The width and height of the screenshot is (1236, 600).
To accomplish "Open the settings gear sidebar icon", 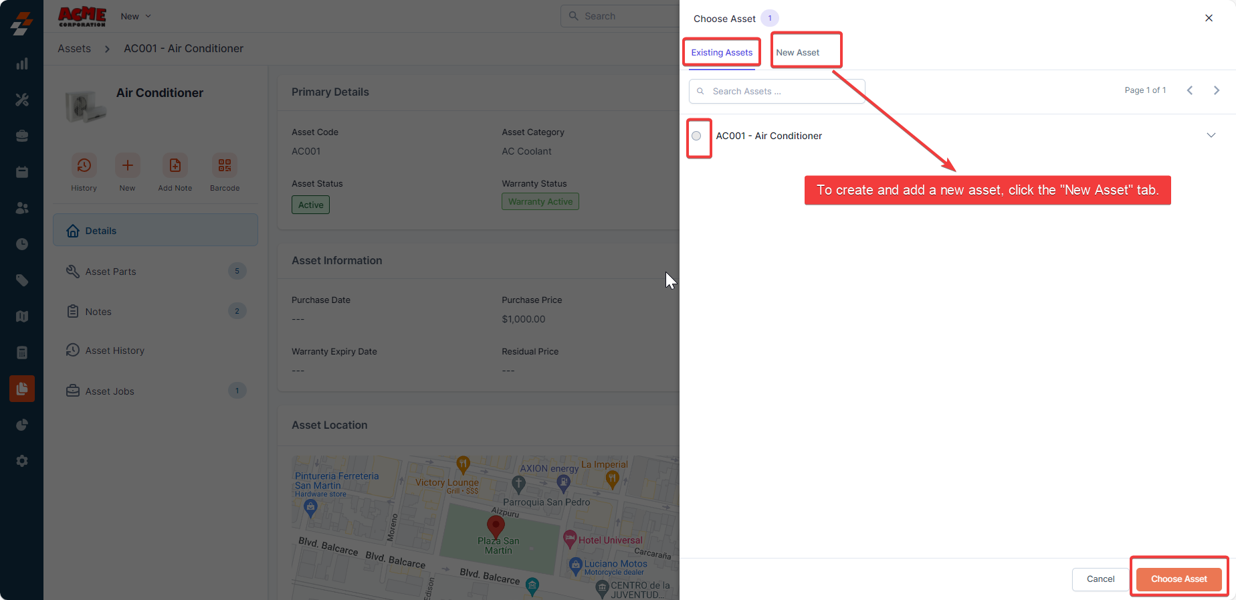I will 22,461.
